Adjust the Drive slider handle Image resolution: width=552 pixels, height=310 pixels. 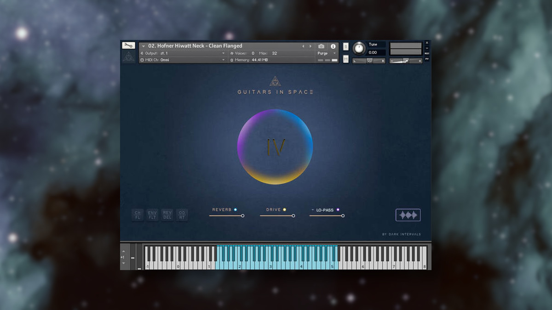[x=293, y=215]
